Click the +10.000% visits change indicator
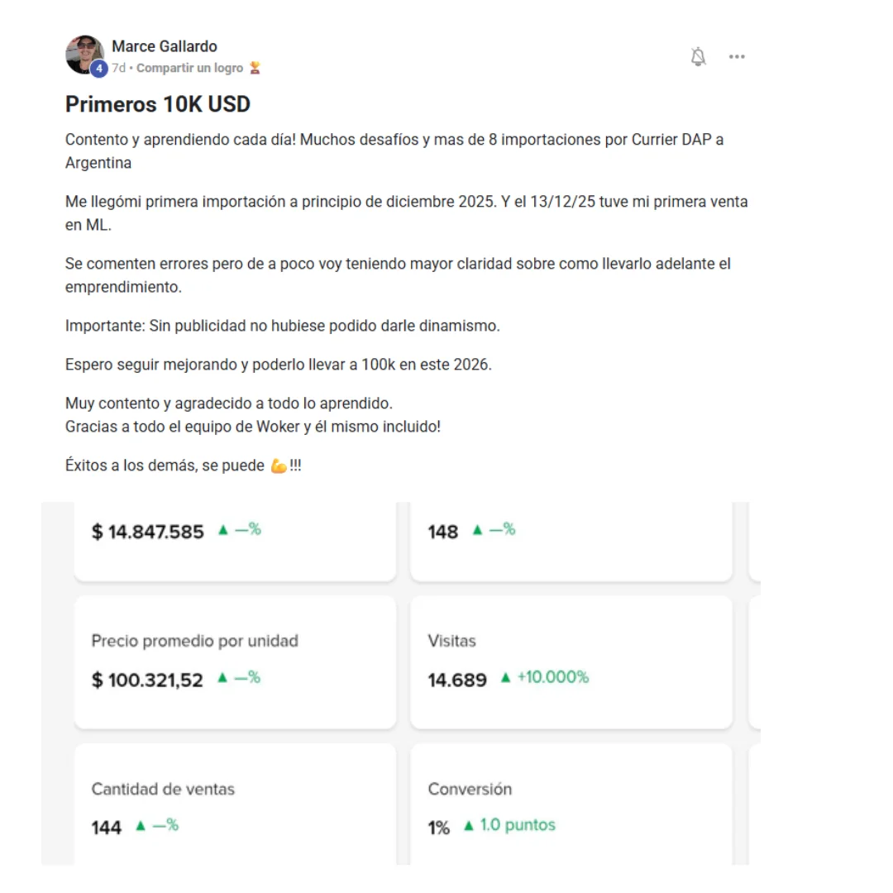This screenshot has height=893, width=893. point(552,677)
